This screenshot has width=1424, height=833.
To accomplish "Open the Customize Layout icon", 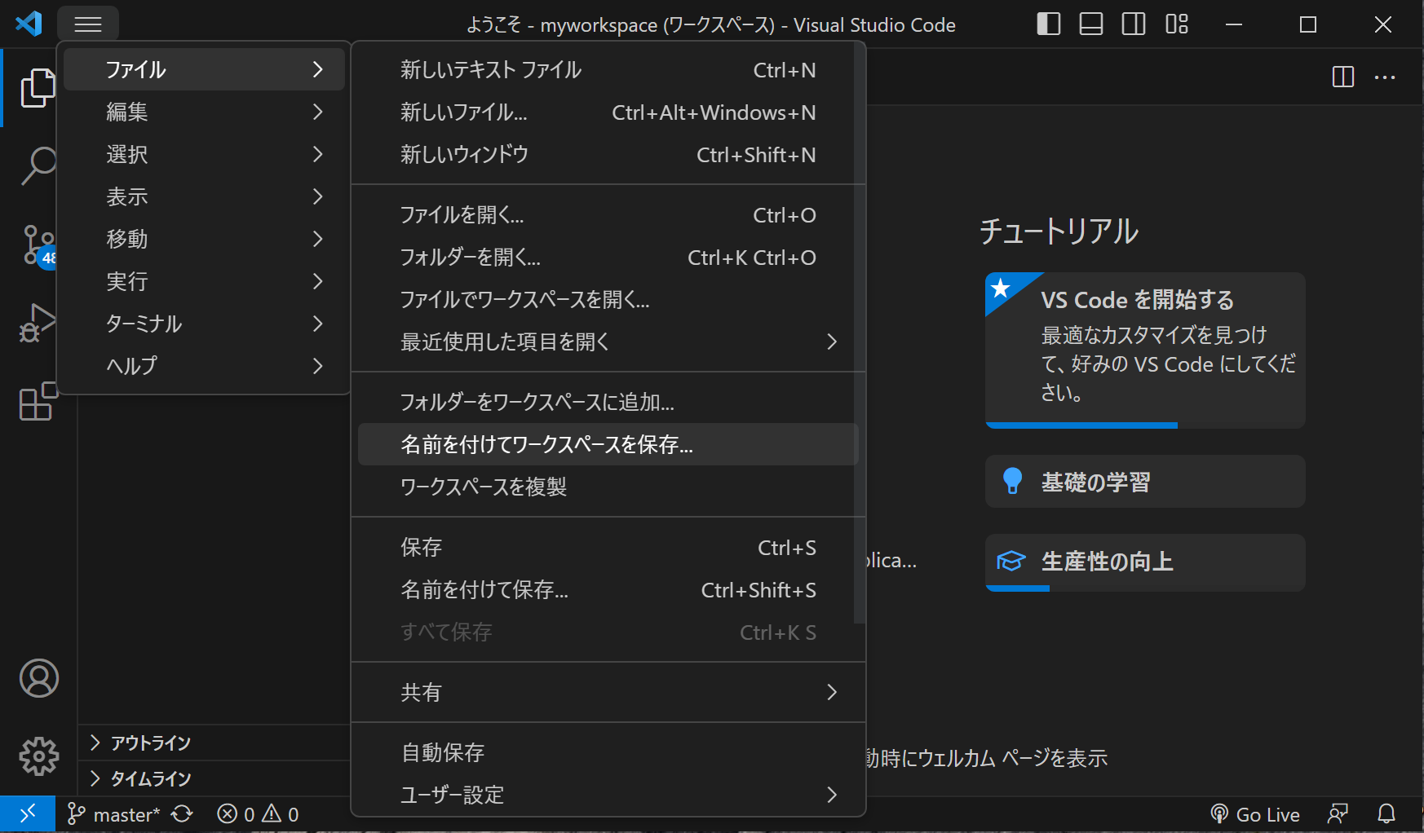I will [1176, 24].
